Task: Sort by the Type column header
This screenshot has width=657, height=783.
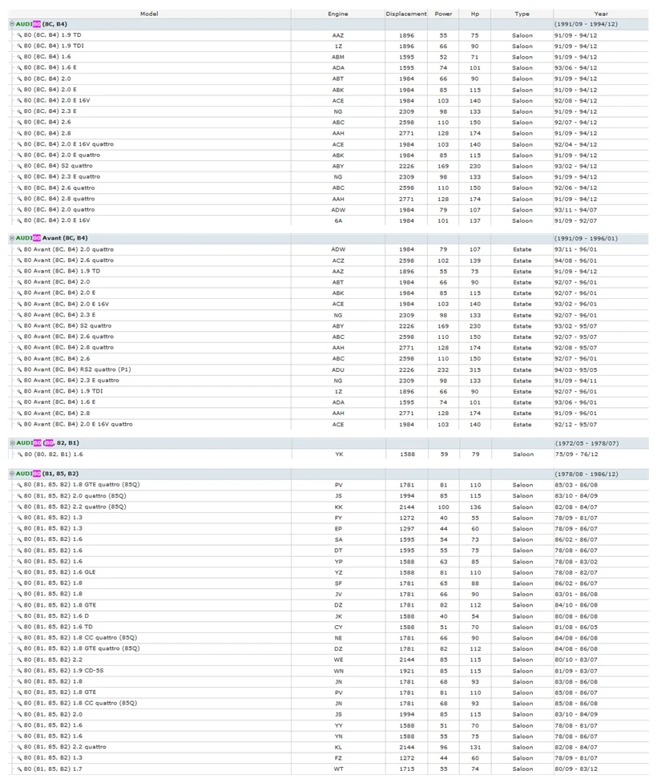Action: [x=522, y=14]
